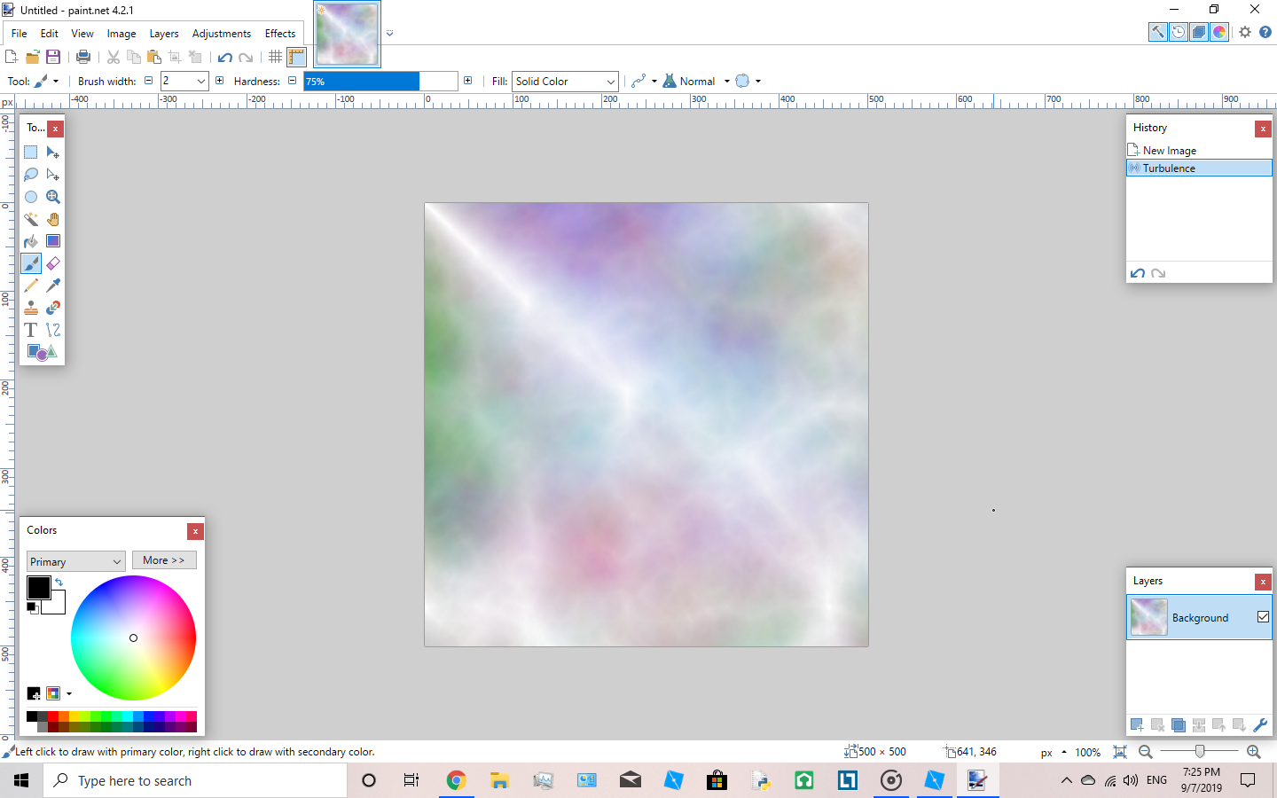This screenshot has width=1277, height=798.
Task: Choose the Gradient tool
Action: point(52,241)
